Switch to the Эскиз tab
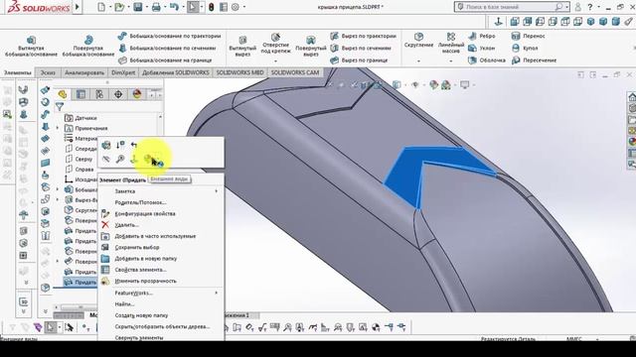636x357 pixels. (48, 72)
